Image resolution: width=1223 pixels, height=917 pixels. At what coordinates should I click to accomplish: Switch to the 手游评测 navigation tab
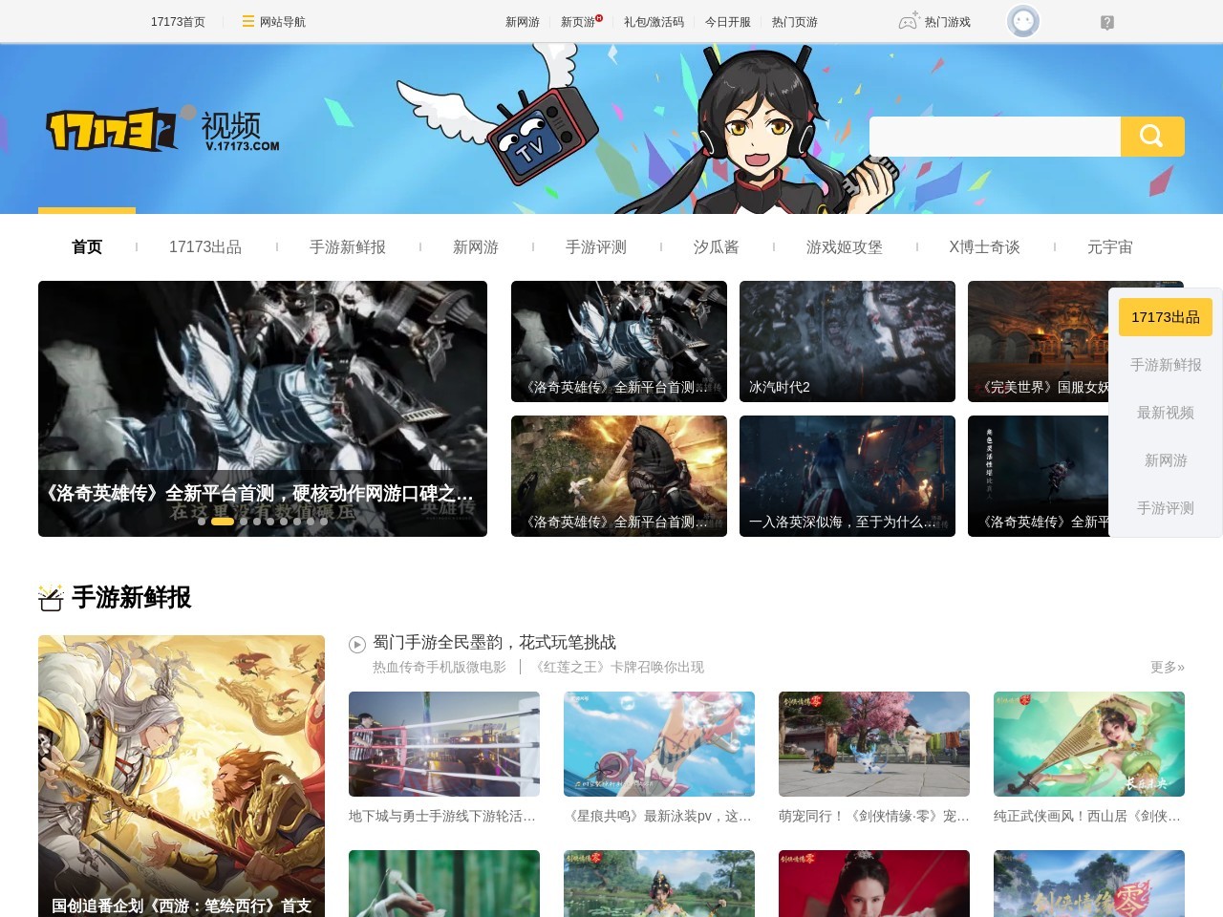[595, 247]
